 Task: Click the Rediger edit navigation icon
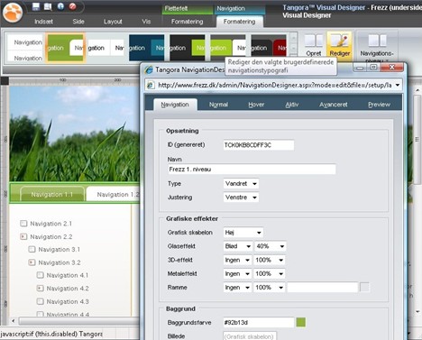coord(339,45)
